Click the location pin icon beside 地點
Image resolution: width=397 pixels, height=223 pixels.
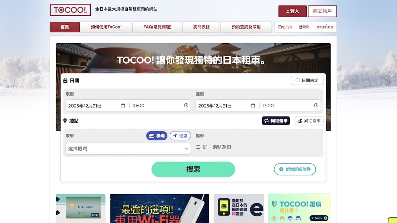tap(65, 121)
